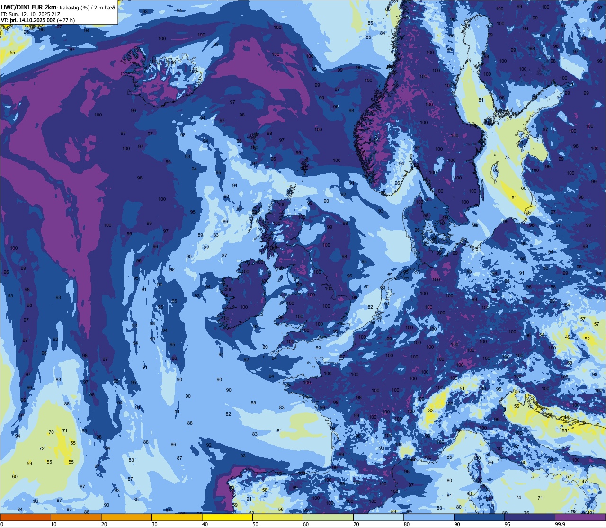Viewport: 606px width, 528px height.
Task: Click the initial time line 'IT: Sun. 12. 10. 2025 21Z'
Action: tap(30, 14)
